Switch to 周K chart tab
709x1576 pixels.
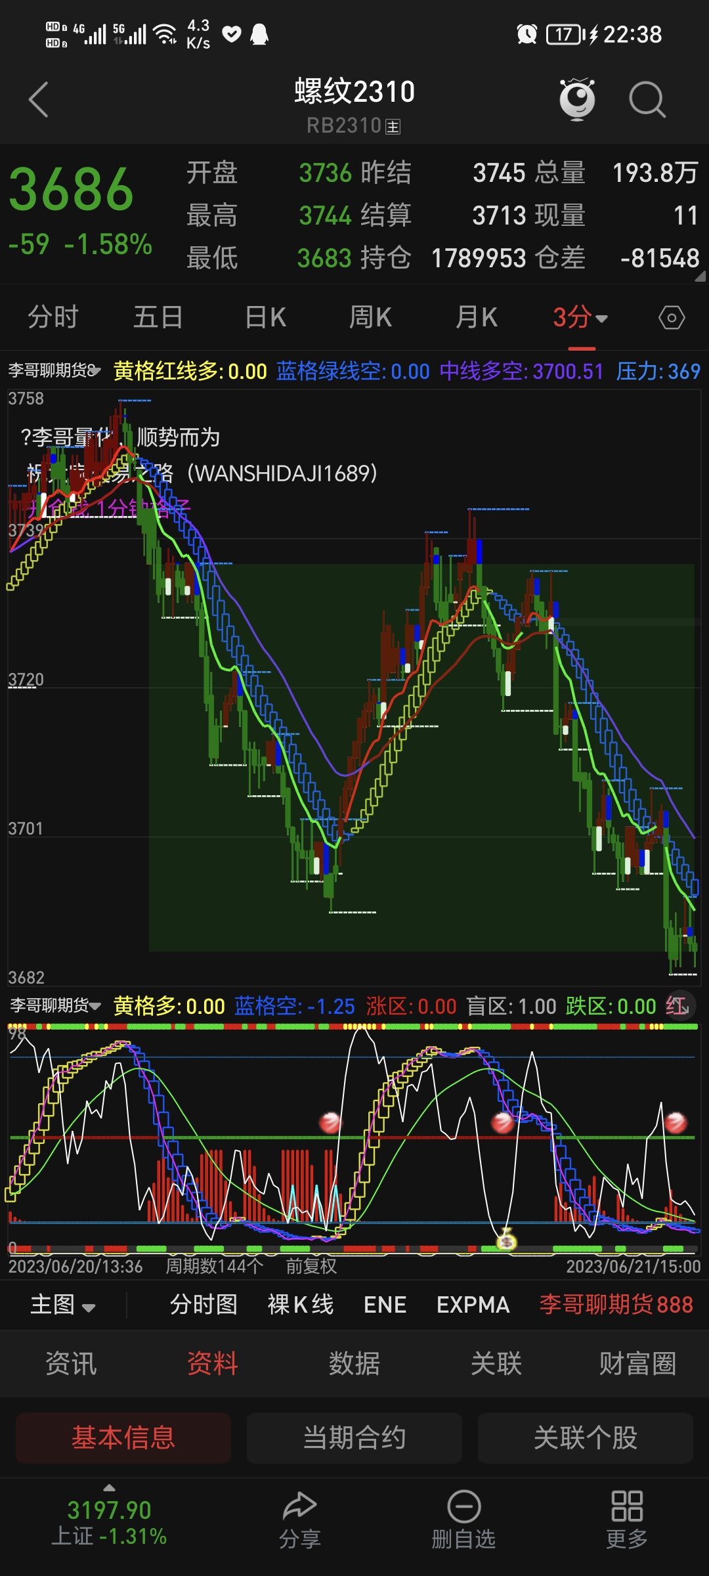[371, 318]
